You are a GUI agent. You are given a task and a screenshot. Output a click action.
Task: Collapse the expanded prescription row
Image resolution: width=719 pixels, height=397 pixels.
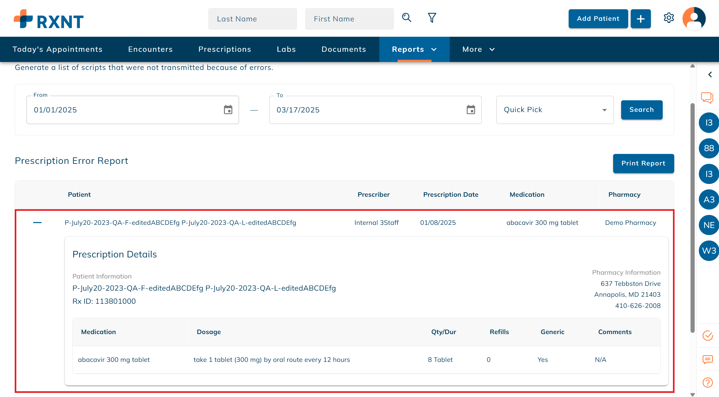tap(37, 223)
